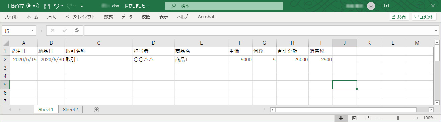441x122 pixels.
Task: Click the Insert Function fx icon
Action: (x=76, y=30)
